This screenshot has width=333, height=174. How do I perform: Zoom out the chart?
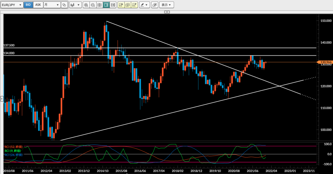tap(93, 5)
